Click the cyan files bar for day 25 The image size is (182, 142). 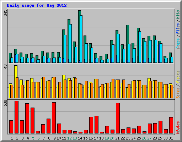pos(140,47)
